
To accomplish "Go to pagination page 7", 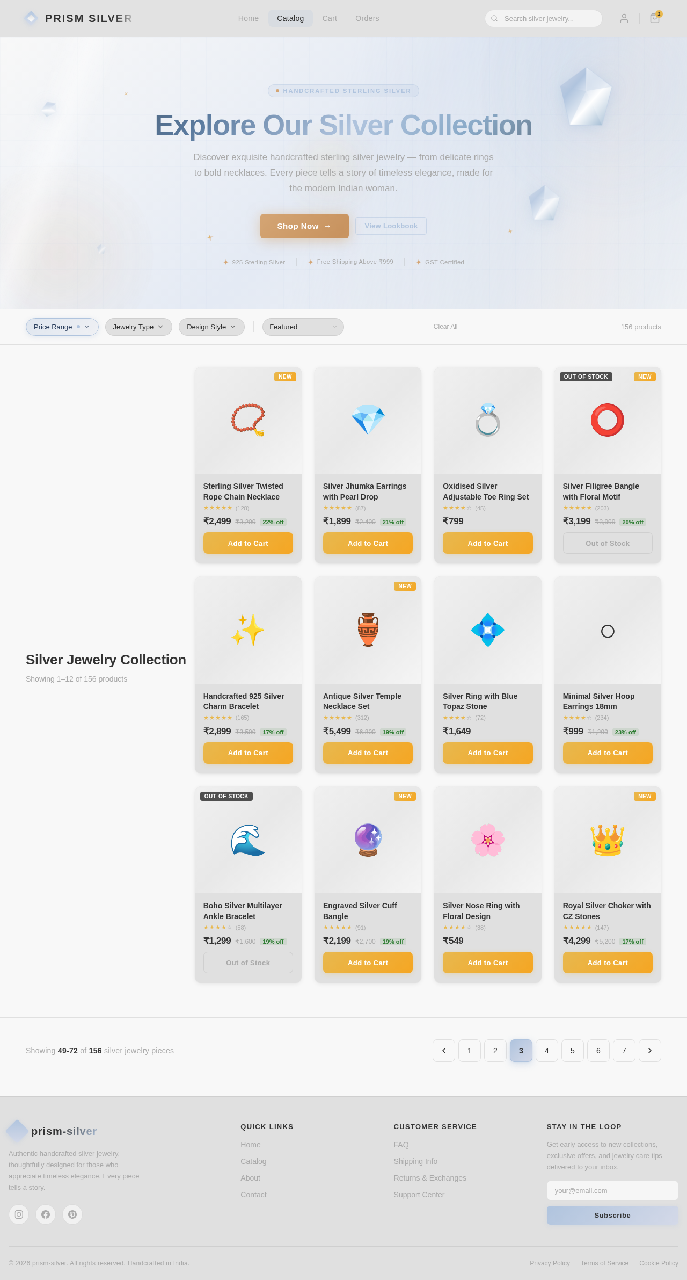I will point(624,1051).
